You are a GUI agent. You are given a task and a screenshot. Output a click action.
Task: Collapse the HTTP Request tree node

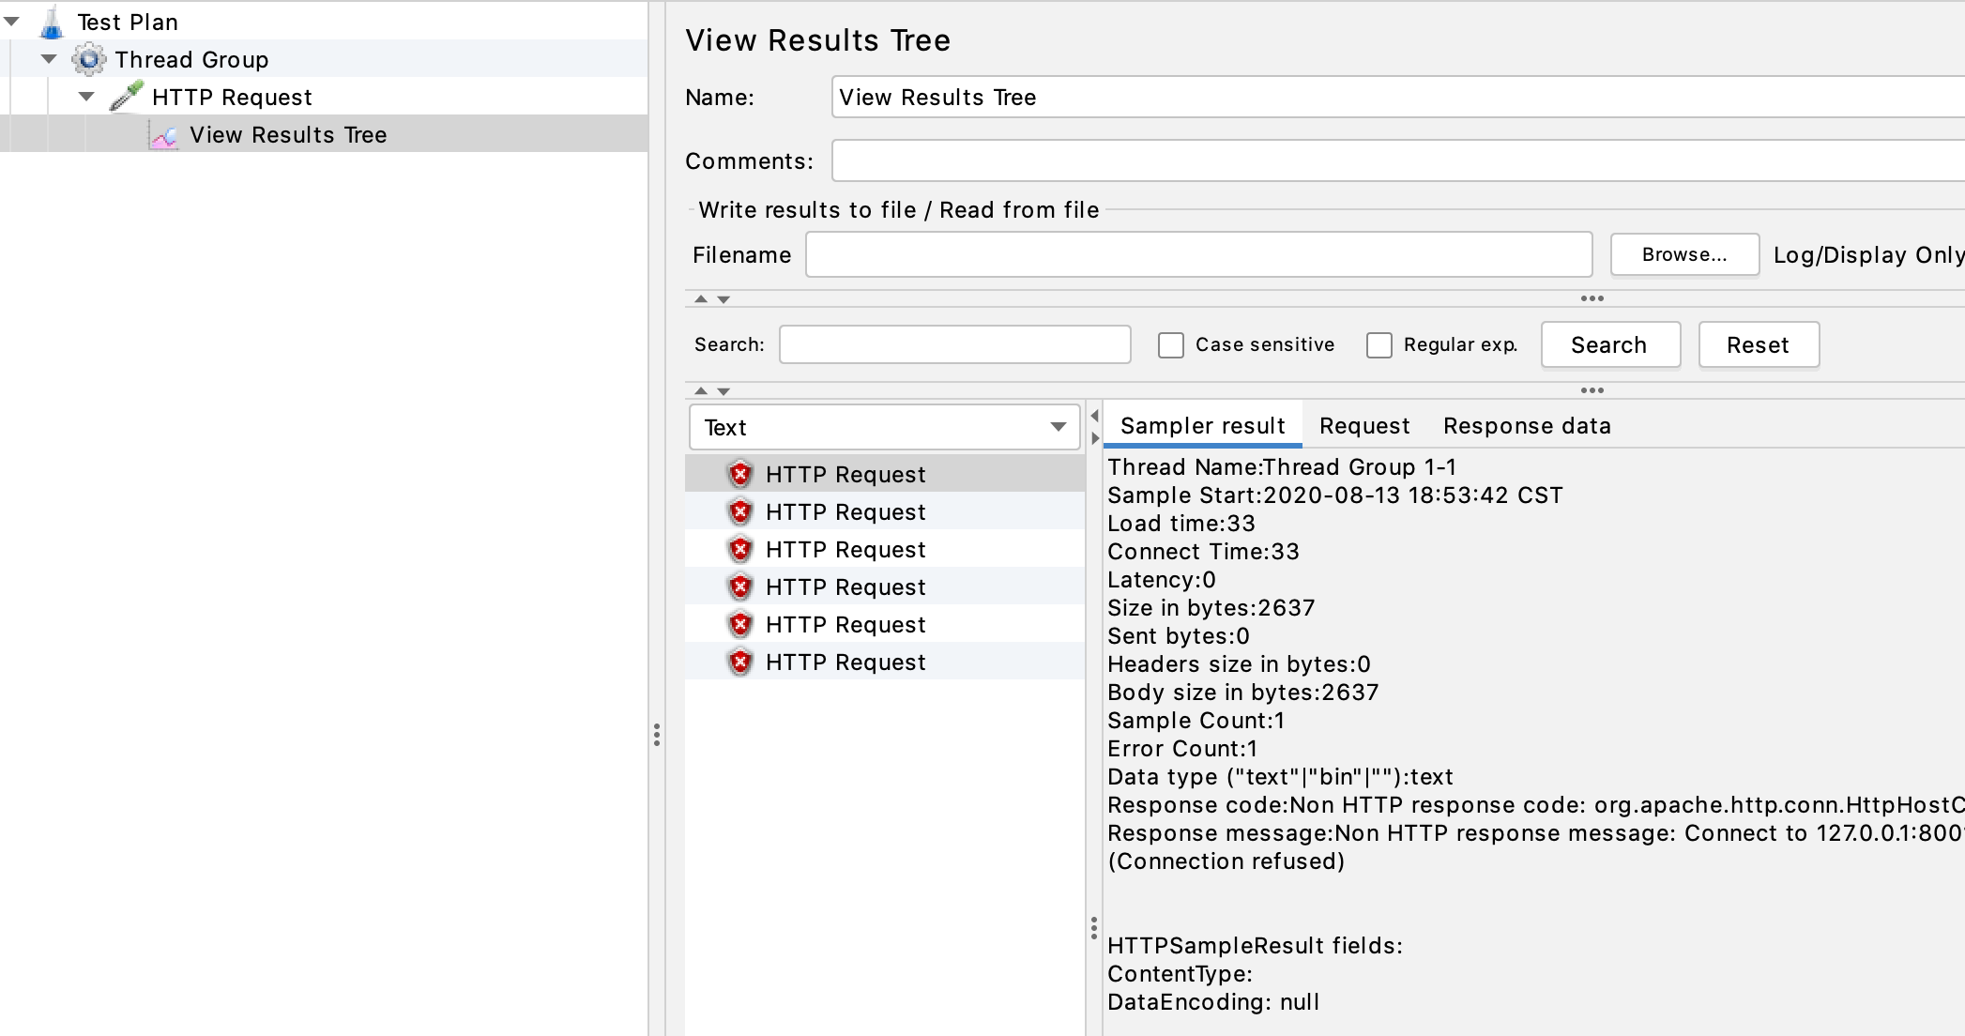pyautogui.click(x=86, y=97)
